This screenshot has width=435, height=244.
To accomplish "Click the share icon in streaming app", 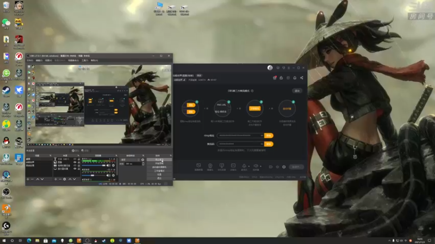I will [302, 78].
